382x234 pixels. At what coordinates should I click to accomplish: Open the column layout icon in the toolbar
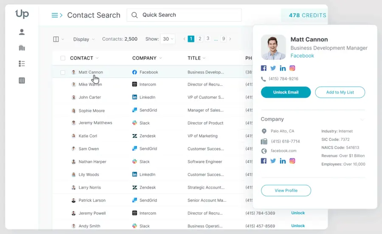pyautogui.click(x=56, y=39)
